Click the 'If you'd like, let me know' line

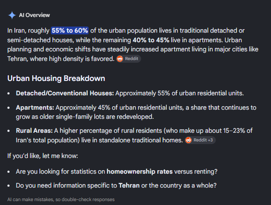43,156
